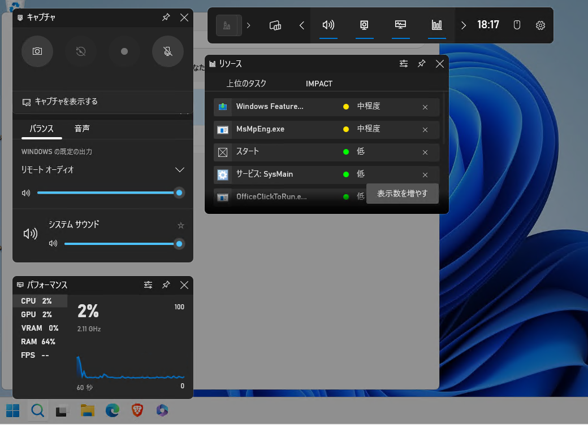Mute システム サウンド with its speaker icon
The image size is (588, 425).
(30, 233)
